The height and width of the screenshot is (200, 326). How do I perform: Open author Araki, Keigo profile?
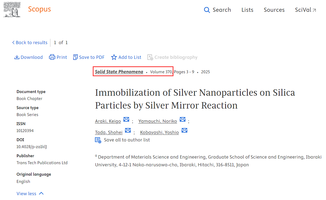point(108,121)
